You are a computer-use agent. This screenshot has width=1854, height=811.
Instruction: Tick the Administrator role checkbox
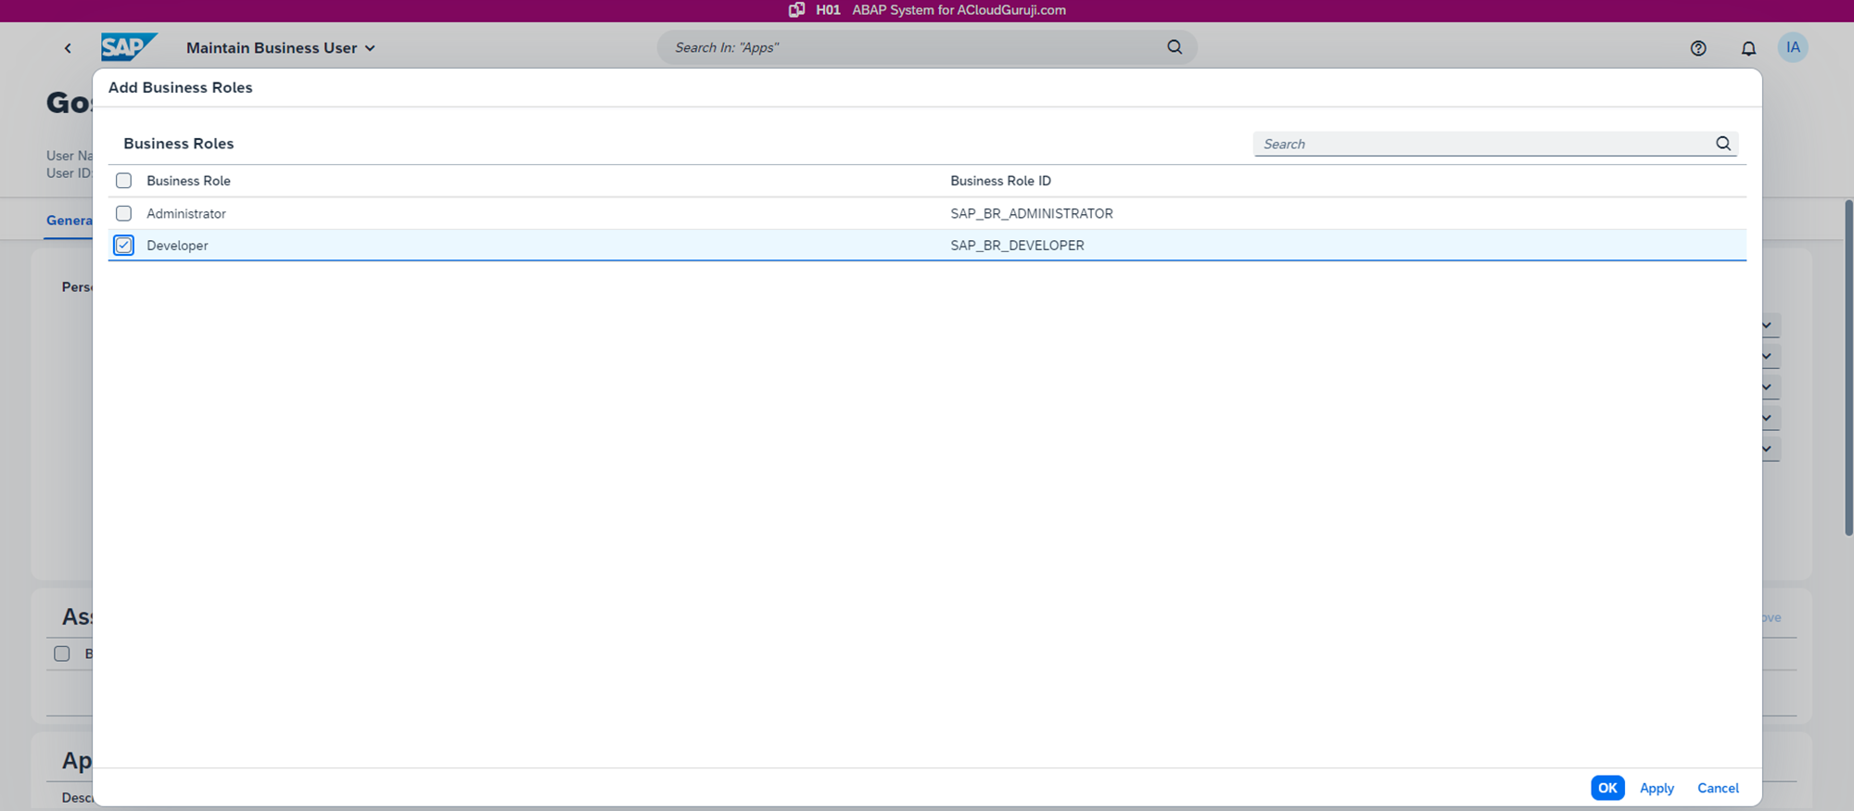click(x=124, y=213)
